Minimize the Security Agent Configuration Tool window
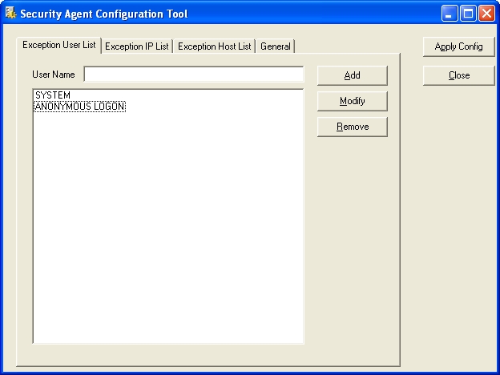500x375 pixels. pyautogui.click(x=450, y=13)
